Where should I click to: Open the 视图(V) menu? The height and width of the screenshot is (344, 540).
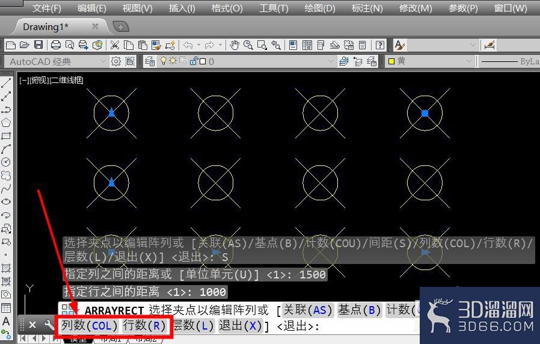(x=138, y=8)
